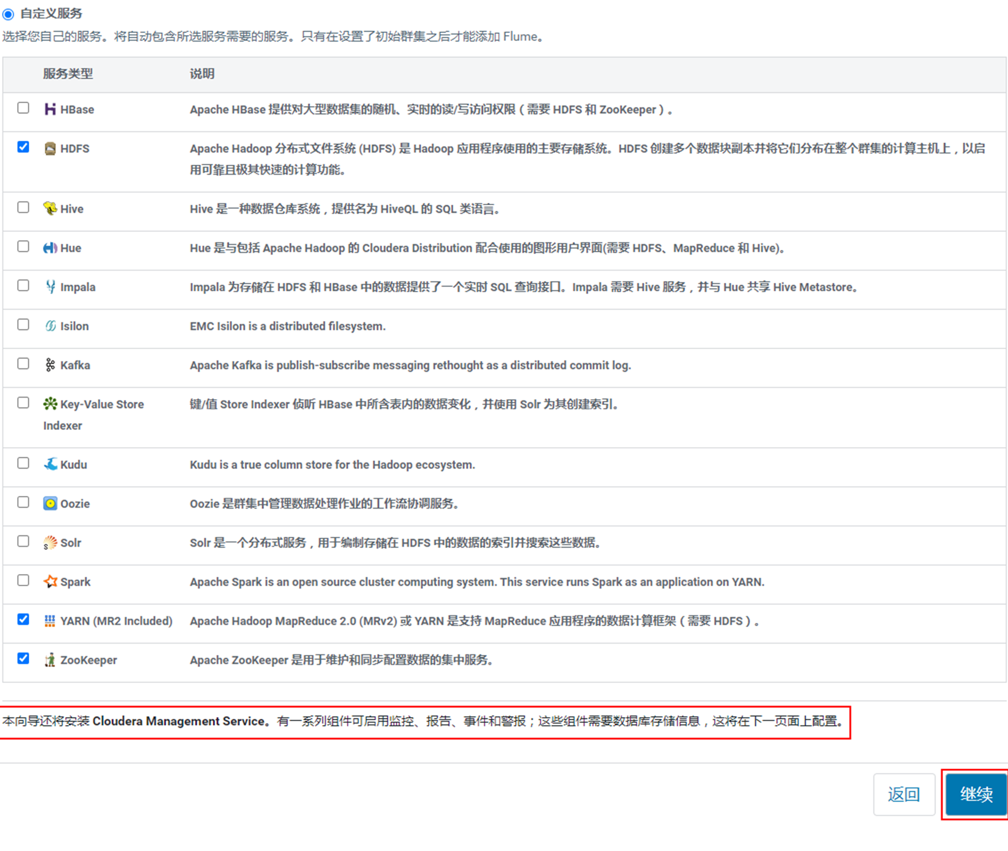Uncheck the HDFS service checkbox
This screenshot has width=1008, height=851.
click(23, 147)
